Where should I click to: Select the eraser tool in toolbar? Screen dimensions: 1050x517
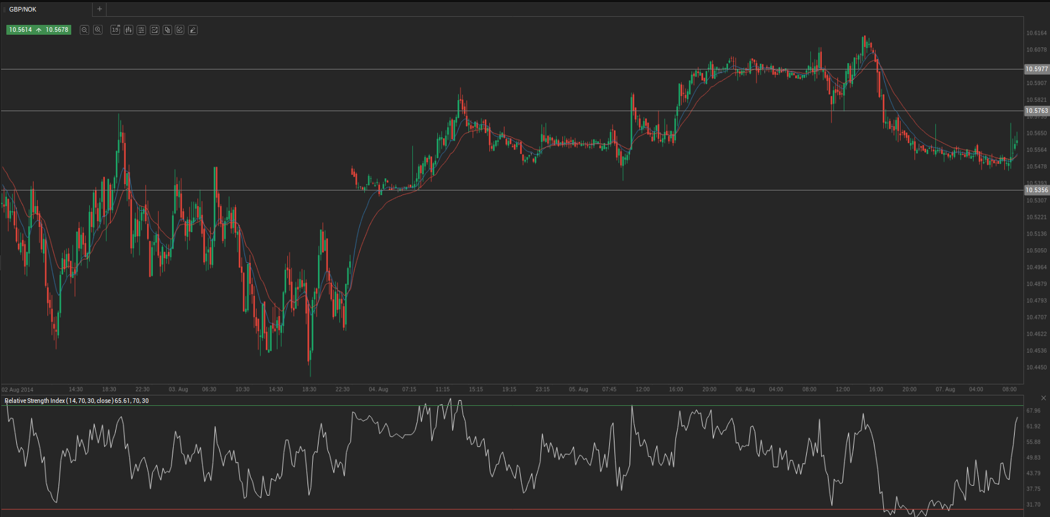pos(193,30)
